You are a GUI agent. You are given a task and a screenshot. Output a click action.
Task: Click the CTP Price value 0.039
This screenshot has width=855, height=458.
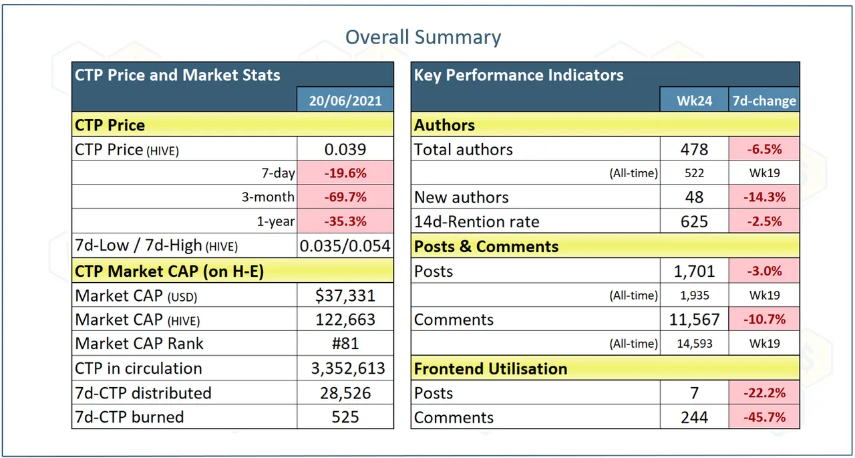pyautogui.click(x=345, y=149)
